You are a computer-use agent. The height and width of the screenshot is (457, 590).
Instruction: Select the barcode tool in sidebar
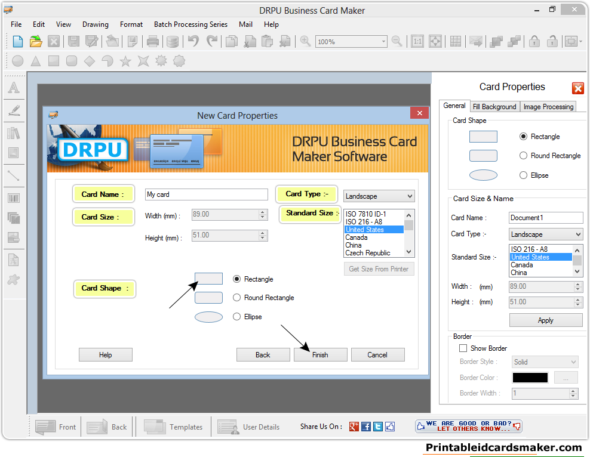[x=14, y=198]
